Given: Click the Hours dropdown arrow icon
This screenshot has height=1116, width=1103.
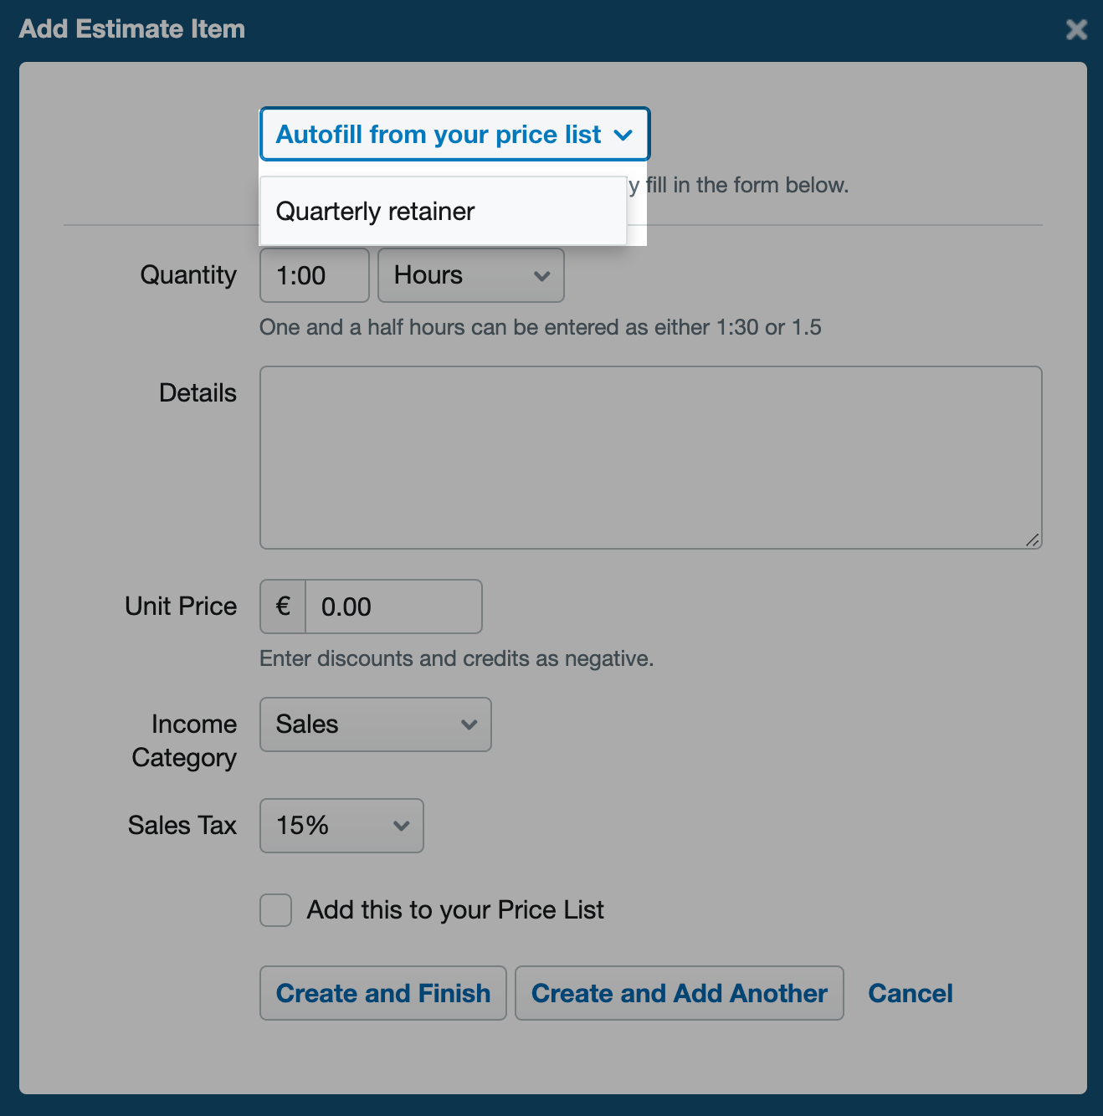Looking at the screenshot, I should pyautogui.click(x=542, y=276).
